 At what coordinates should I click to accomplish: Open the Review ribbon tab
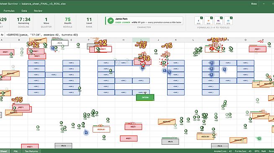click(x=38, y=11)
